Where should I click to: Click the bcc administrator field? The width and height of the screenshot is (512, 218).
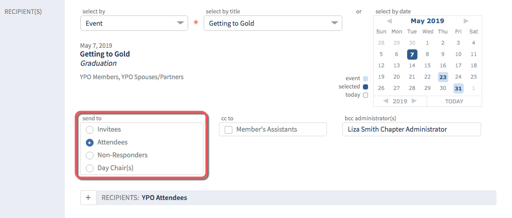tap(411, 129)
